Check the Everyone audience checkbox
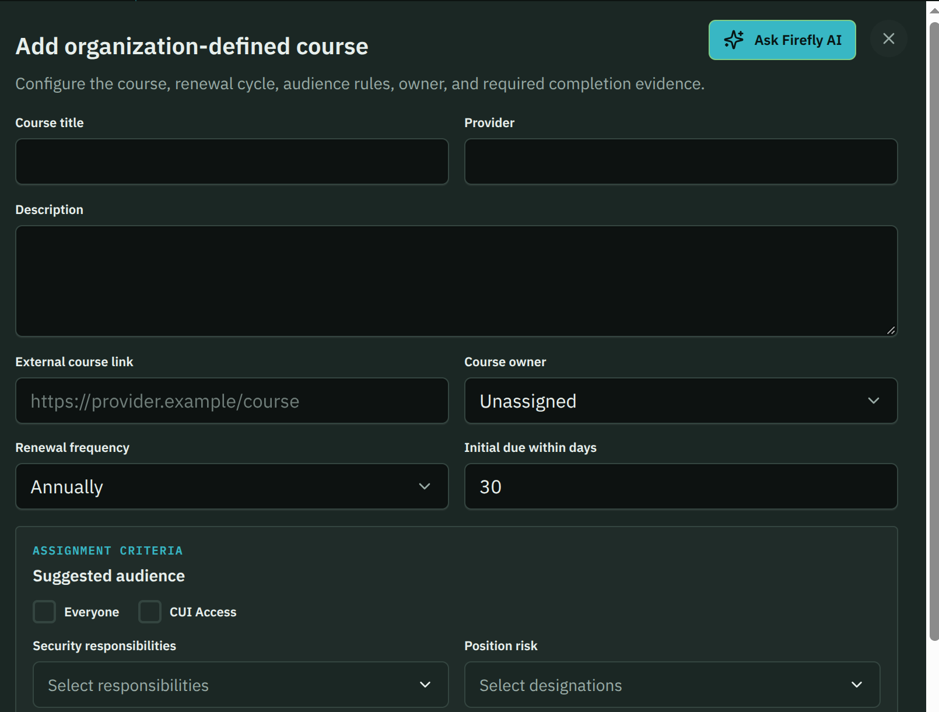939x712 pixels. 44,612
